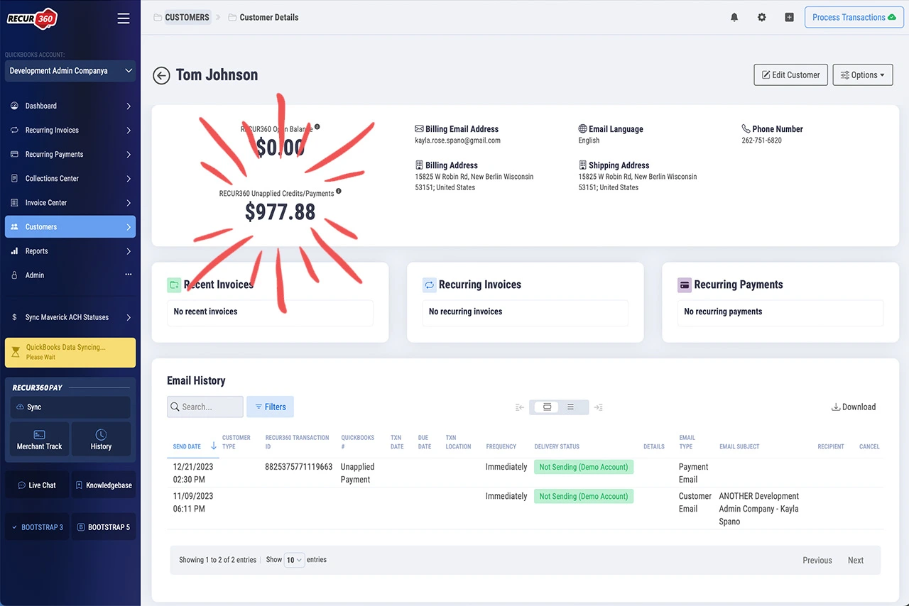The height and width of the screenshot is (606, 909).
Task: Switch to list view in Email History
Action: coord(570,407)
